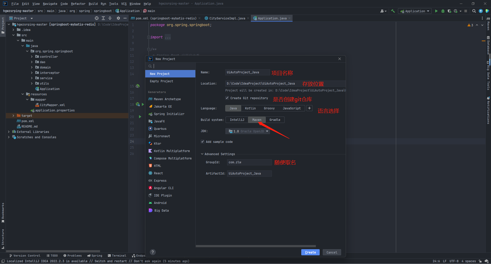Open the editor tabs more-options menu
This screenshot has width=491, height=264.
pos(482,18)
